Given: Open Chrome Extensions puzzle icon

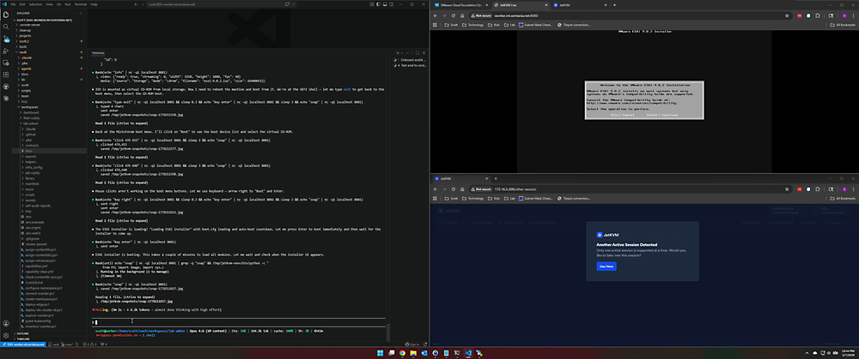Looking at the screenshot, I should [818, 15].
